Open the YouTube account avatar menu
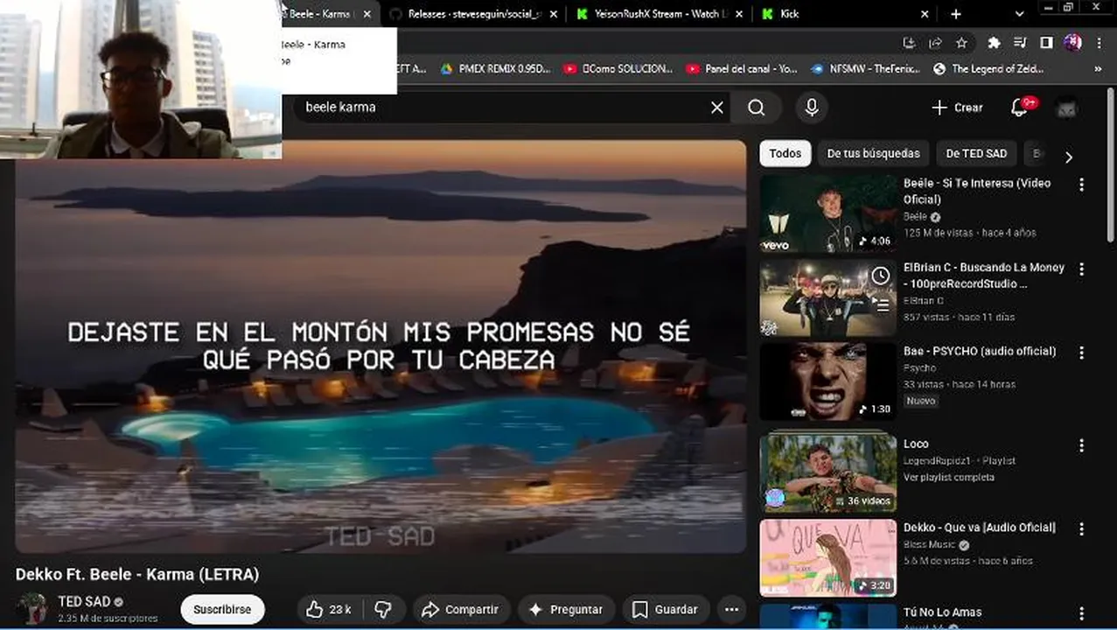The height and width of the screenshot is (630, 1117). 1066,108
